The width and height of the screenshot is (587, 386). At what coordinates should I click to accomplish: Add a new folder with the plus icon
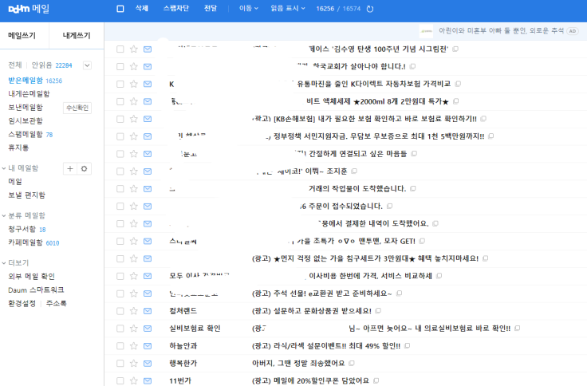70,169
